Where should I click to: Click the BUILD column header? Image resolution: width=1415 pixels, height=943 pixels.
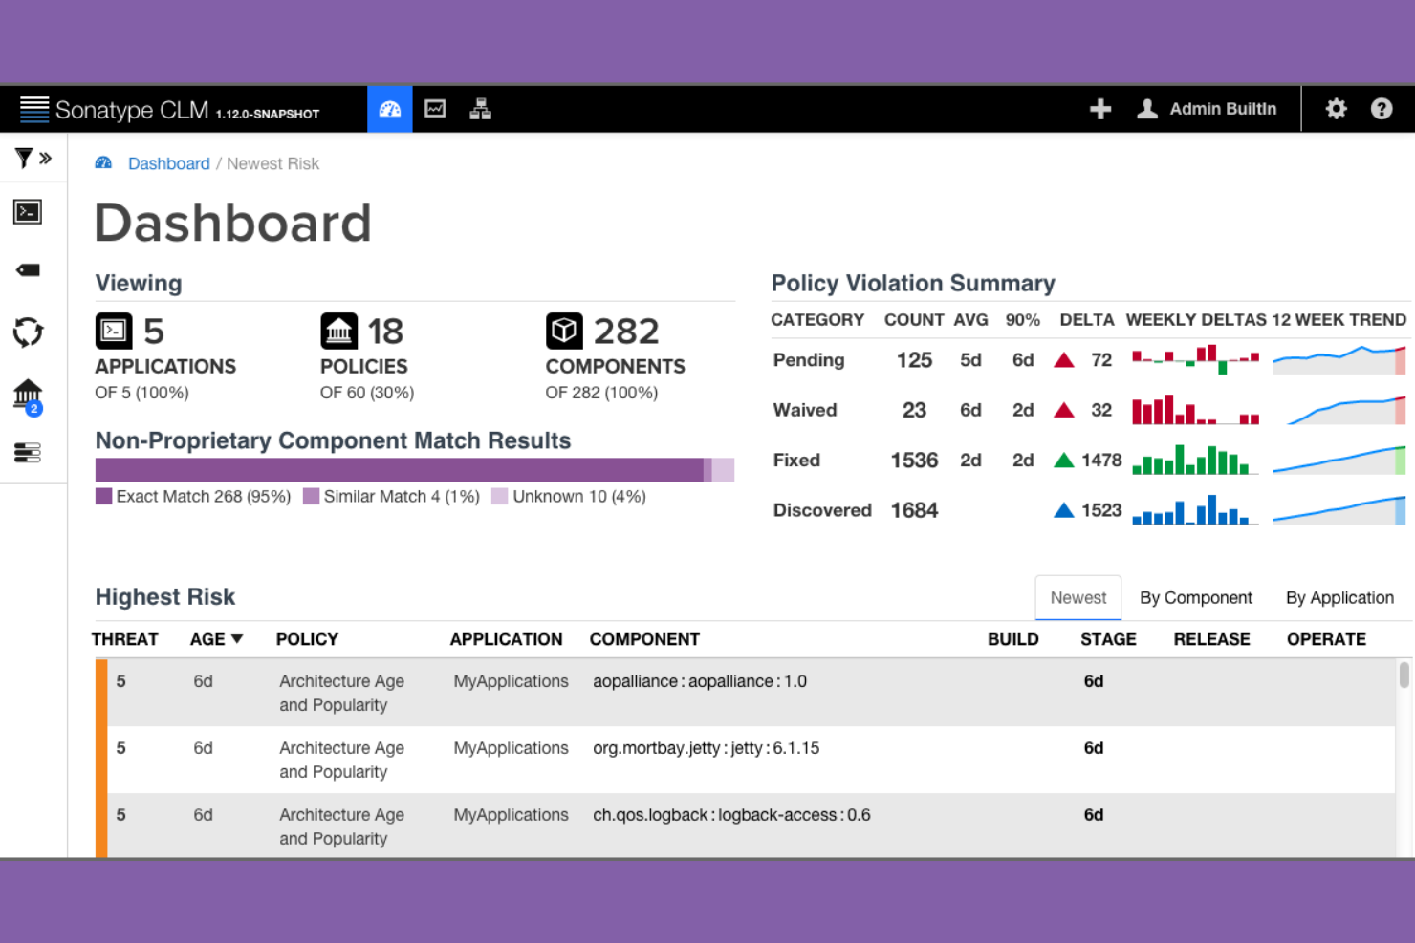click(1013, 639)
